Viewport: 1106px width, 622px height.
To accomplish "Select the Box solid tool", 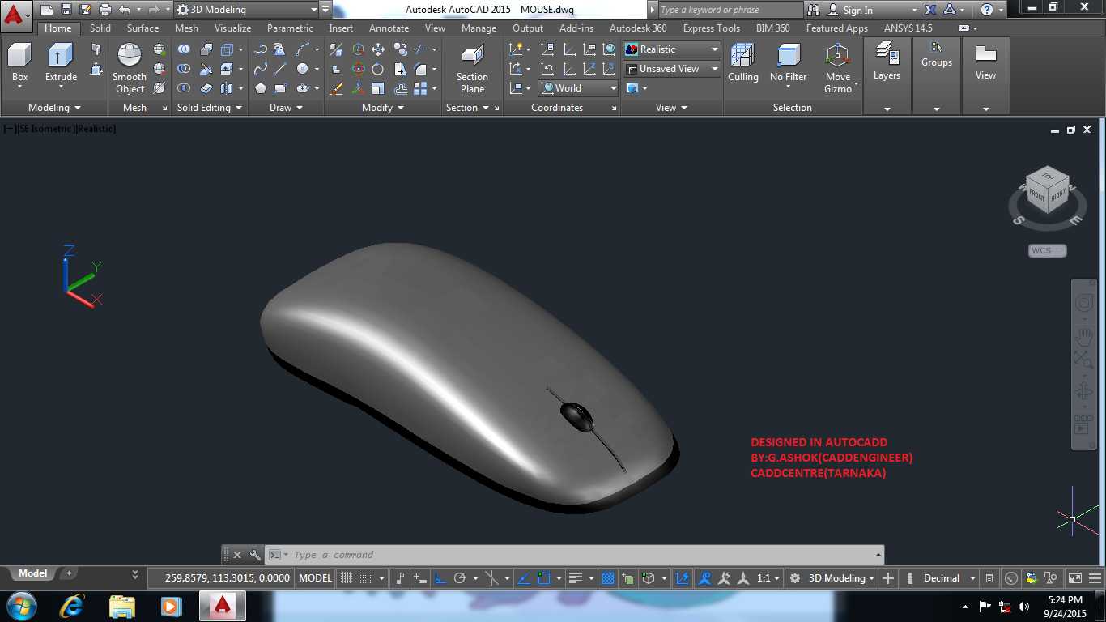I will tap(19, 62).
